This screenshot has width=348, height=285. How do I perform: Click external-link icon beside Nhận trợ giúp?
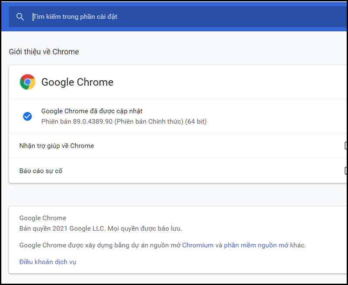coord(346,146)
